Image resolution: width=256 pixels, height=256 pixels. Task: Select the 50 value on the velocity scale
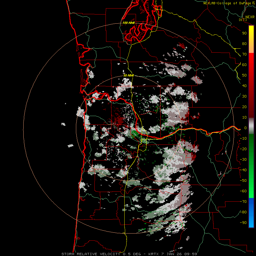(x=244, y=75)
